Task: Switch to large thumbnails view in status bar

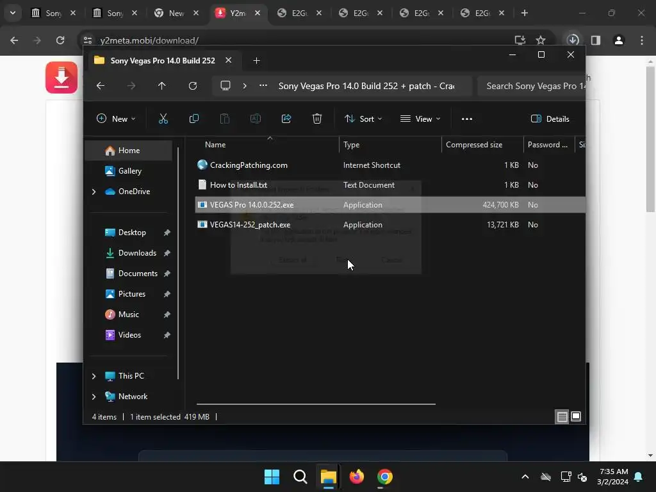Action: (576, 416)
